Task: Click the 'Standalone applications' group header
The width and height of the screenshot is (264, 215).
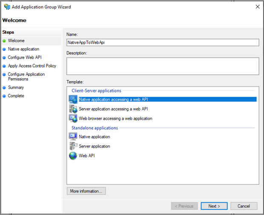Action: coord(95,128)
